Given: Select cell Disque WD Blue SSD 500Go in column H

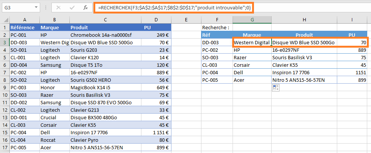Looking at the screenshot, I should pyautogui.click(x=304, y=43).
